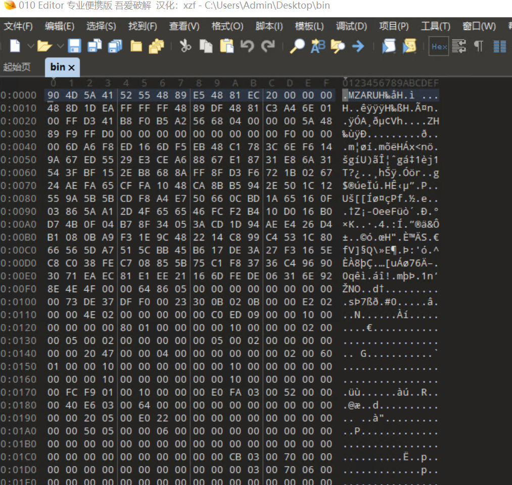Save the file with the floppy disk icon

tap(75, 46)
